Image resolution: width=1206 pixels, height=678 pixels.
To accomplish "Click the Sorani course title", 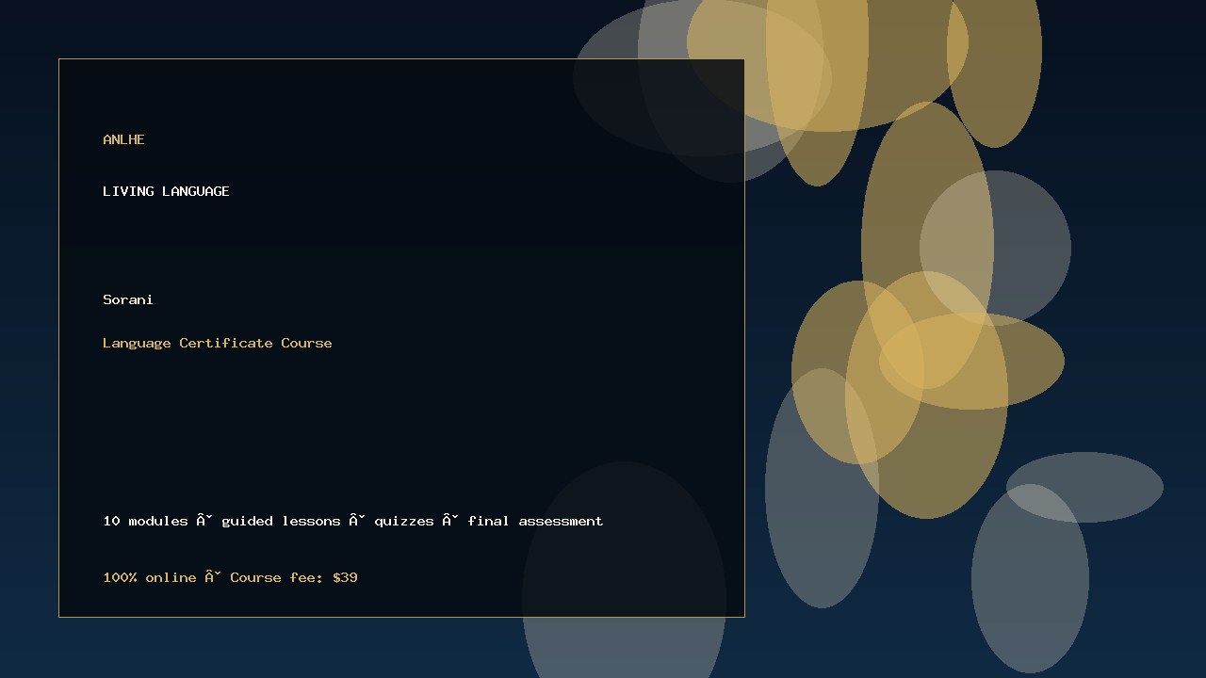I will (x=128, y=299).
